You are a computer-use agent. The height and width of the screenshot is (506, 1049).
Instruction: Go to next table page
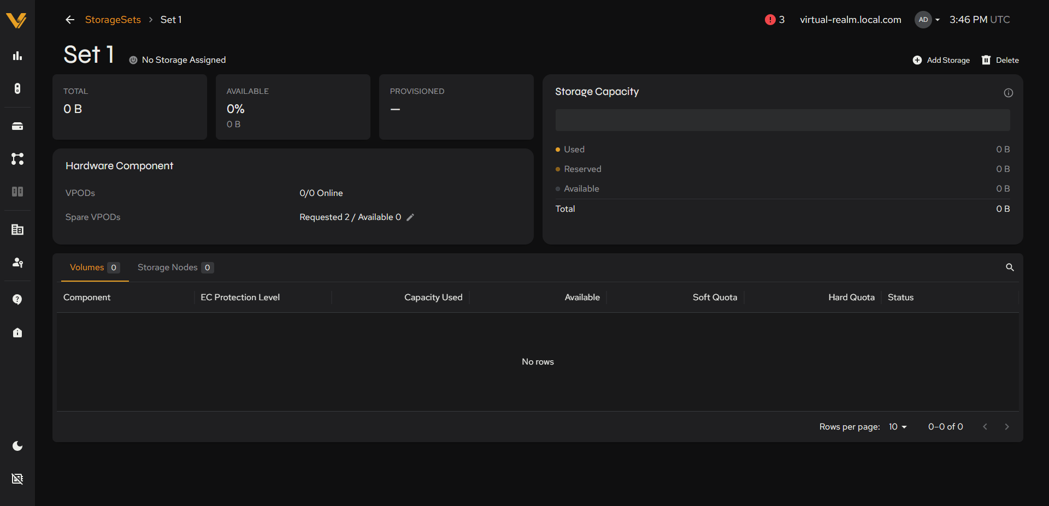[1007, 427]
